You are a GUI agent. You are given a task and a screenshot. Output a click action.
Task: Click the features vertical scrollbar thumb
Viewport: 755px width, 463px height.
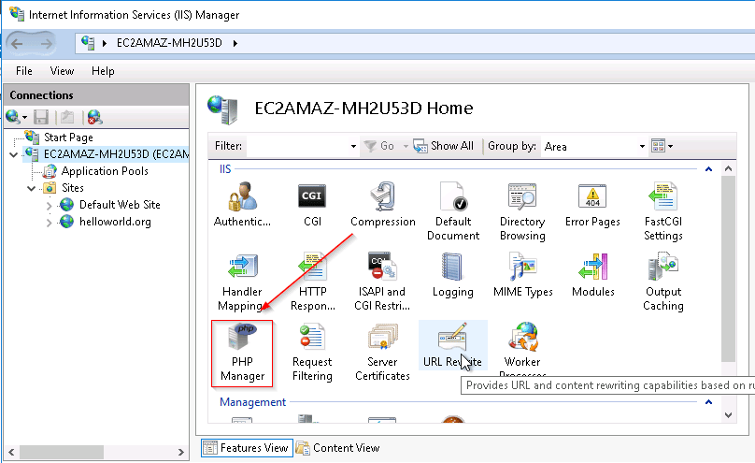(x=728, y=268)
